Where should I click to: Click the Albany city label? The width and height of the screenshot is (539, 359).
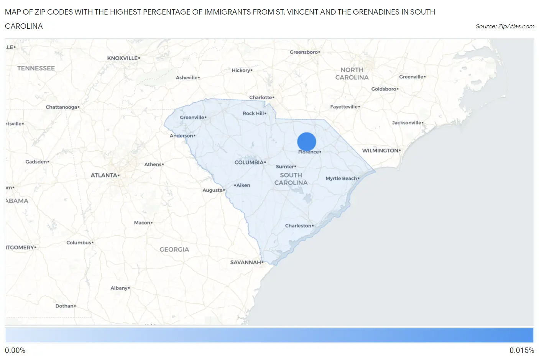[x=119, y=288]
